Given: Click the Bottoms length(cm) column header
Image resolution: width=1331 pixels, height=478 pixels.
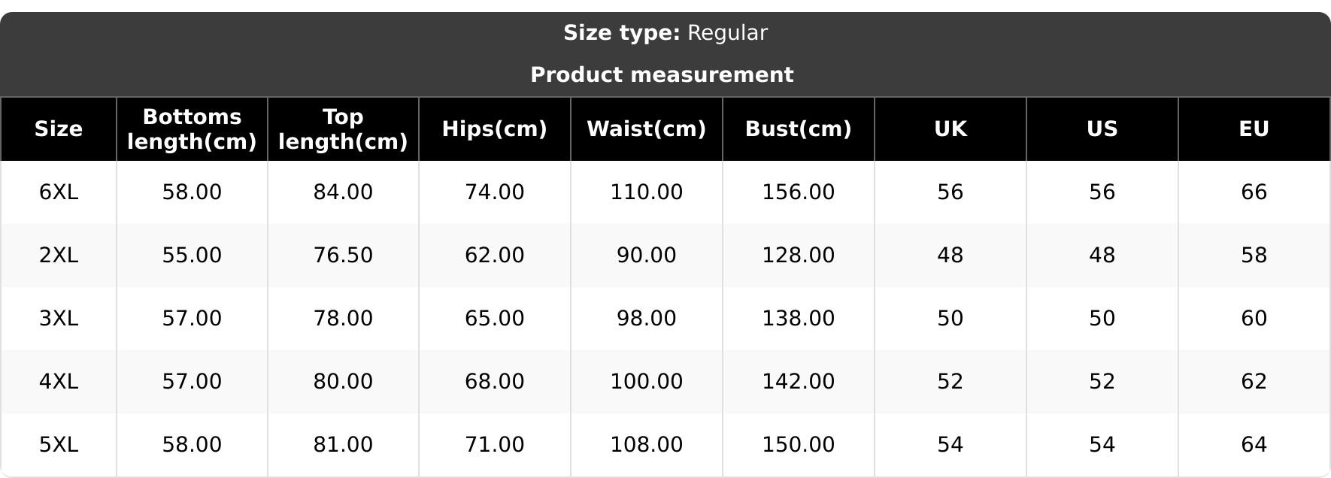Looking at the screenshot, I should tap(192, 129).
